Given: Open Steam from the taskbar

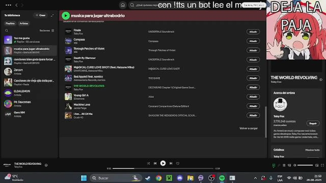Looking at the screenshot, I should point(148,178).
